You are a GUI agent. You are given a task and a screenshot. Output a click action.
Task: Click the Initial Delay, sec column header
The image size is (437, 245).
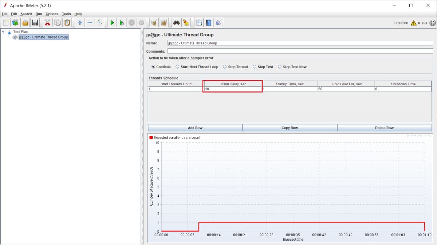pyautogui.click(x=233, y=84)
